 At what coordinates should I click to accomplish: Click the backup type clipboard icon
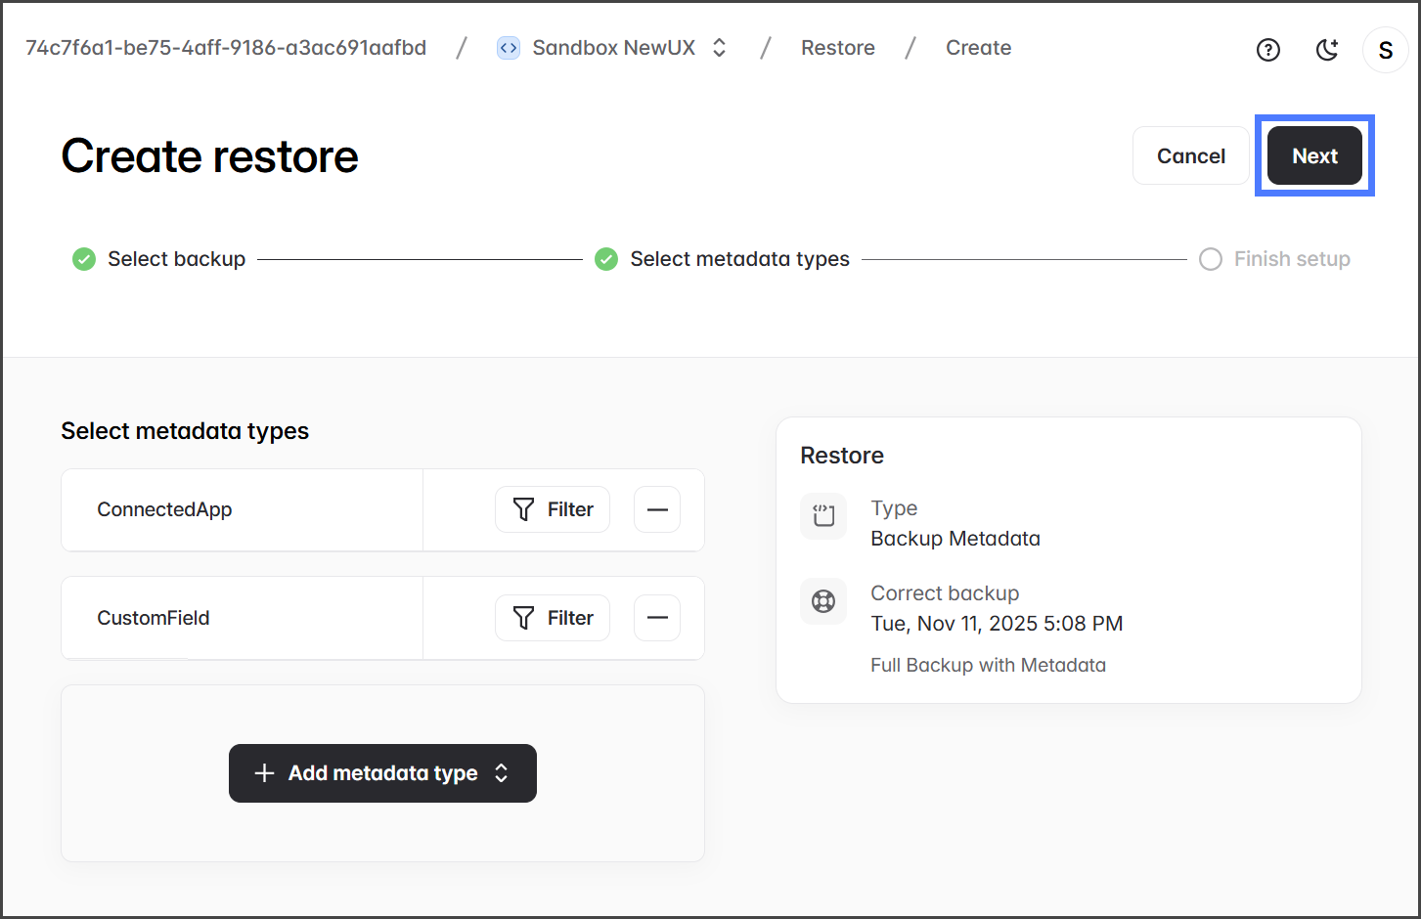coord(823,515)
